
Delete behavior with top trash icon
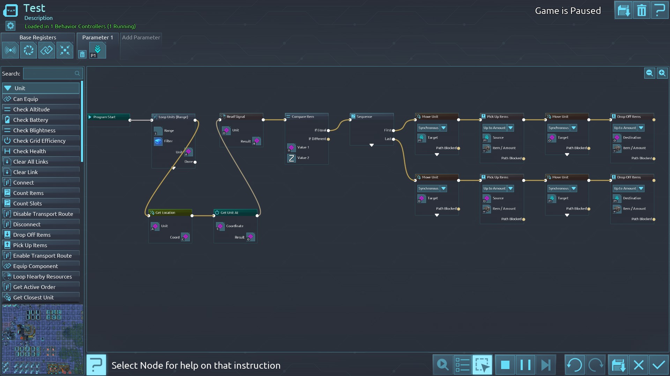(x=641, y=10)
